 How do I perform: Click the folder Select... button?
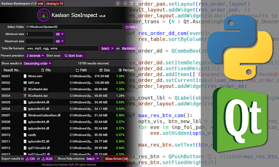tap(132, 27)
